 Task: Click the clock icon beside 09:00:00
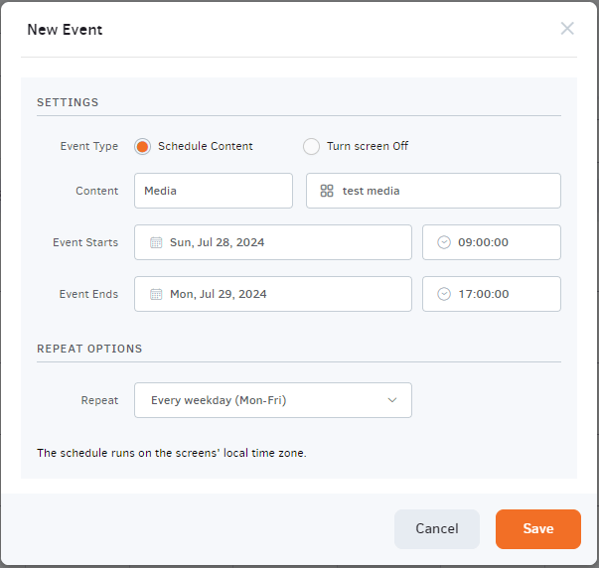coord(444,242)
